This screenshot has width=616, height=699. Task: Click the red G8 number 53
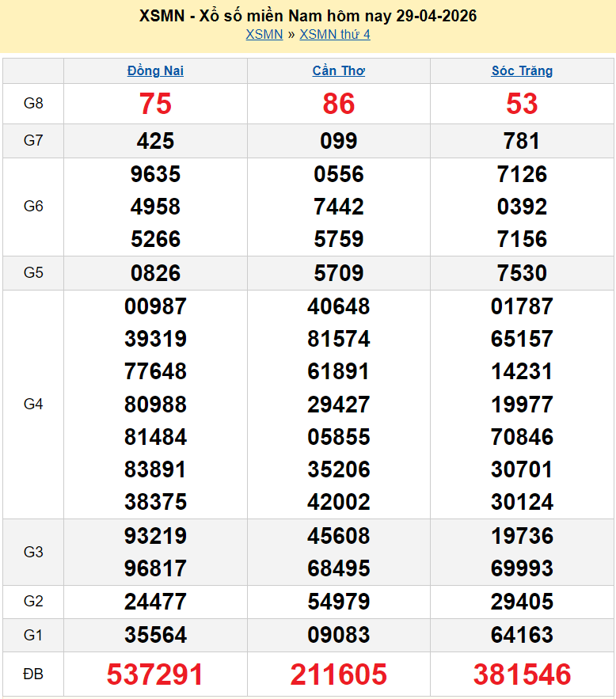(522, 104)
